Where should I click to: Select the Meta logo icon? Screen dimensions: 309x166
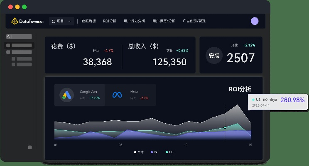(117, 95)
